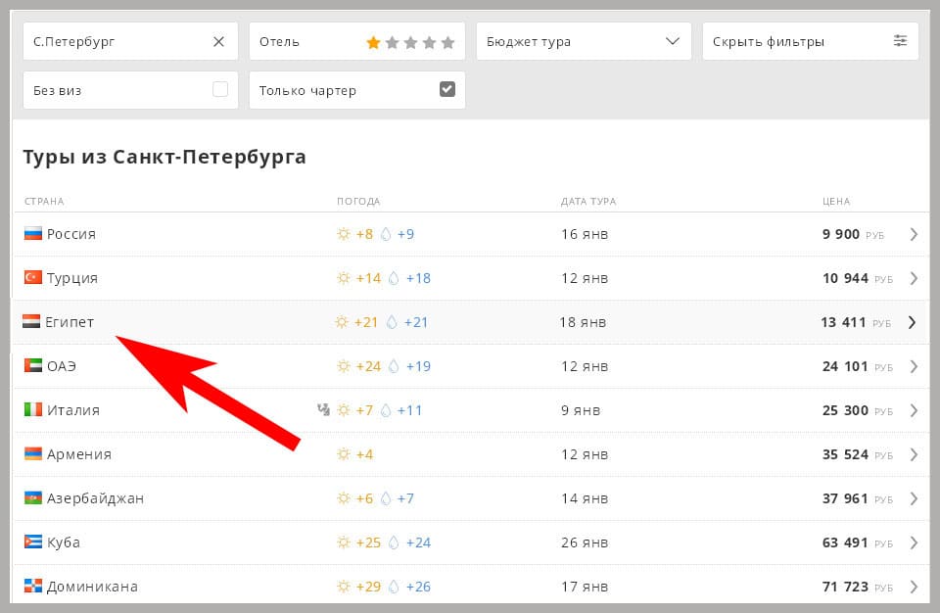Expand Азербайджан tour row chevron
Screen dimensions: 940x613
tap(914, 498)
